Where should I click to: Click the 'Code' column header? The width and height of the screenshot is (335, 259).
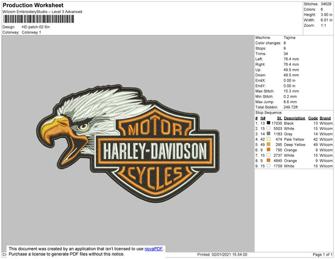(313, 118)
